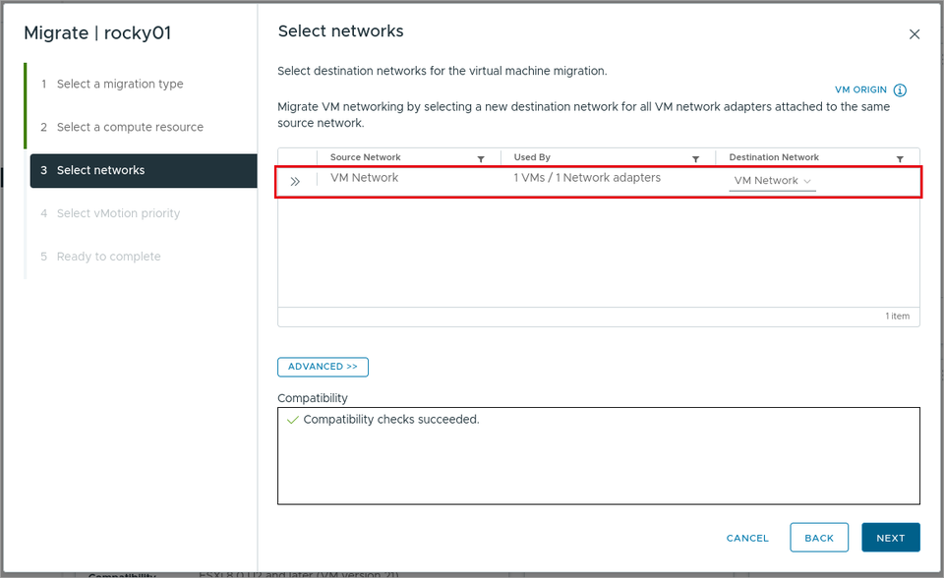Filter the Source Network column
The height and width of the screenshot is (578, 944).
[x=481, y=159]
